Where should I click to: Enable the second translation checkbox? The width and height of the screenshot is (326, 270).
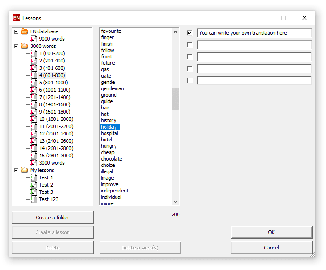pyautogui.click(x=189, y=45)
